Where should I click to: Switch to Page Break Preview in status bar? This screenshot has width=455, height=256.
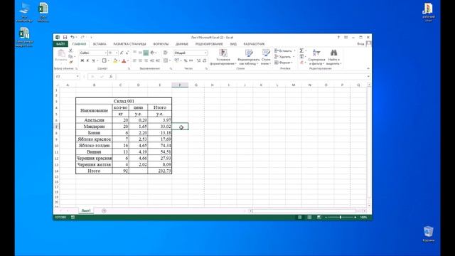[319, 217]
